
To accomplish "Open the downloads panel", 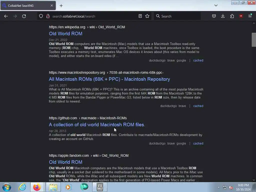I will click(x=223, y=16).
